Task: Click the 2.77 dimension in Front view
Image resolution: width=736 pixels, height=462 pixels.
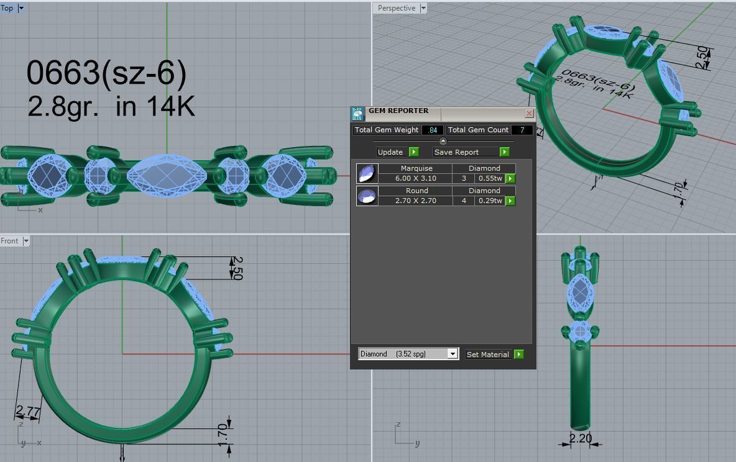Action: (28, 411)
